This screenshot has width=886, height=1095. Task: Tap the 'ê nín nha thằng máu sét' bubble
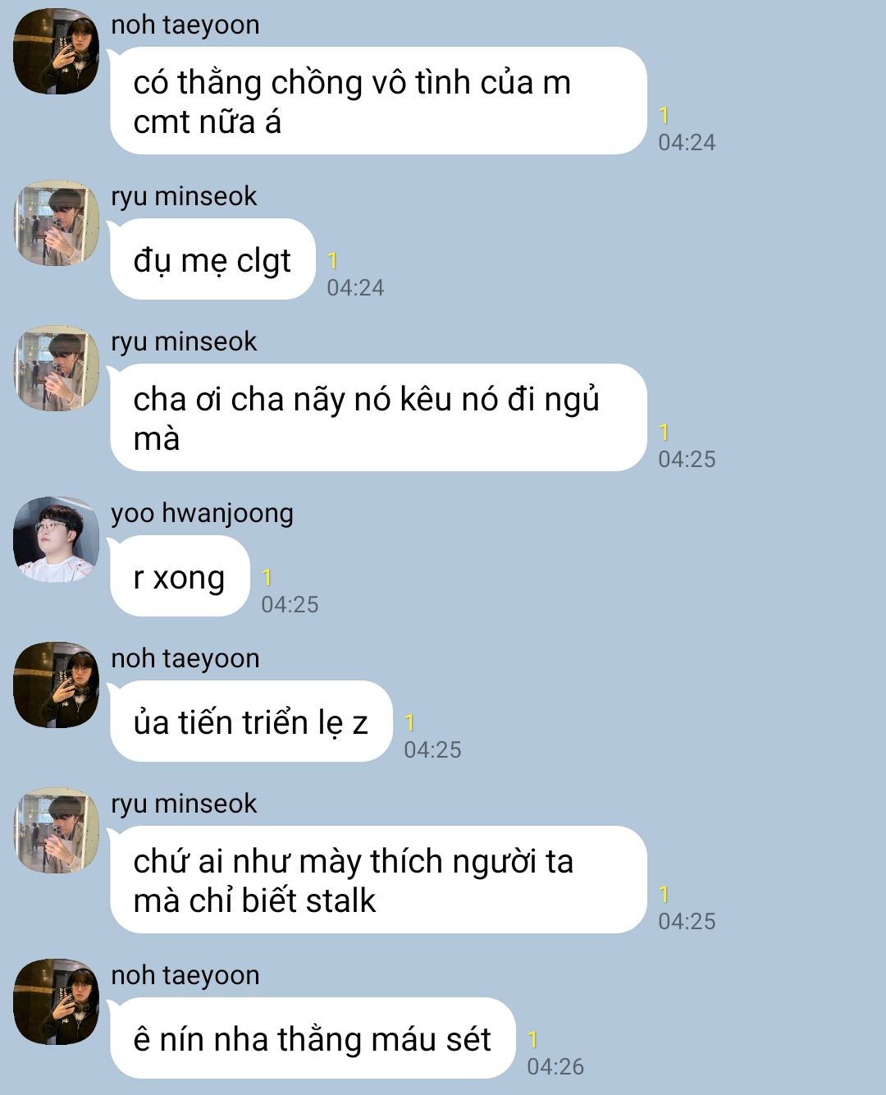pyautogui.click(x=313, y=1038)
